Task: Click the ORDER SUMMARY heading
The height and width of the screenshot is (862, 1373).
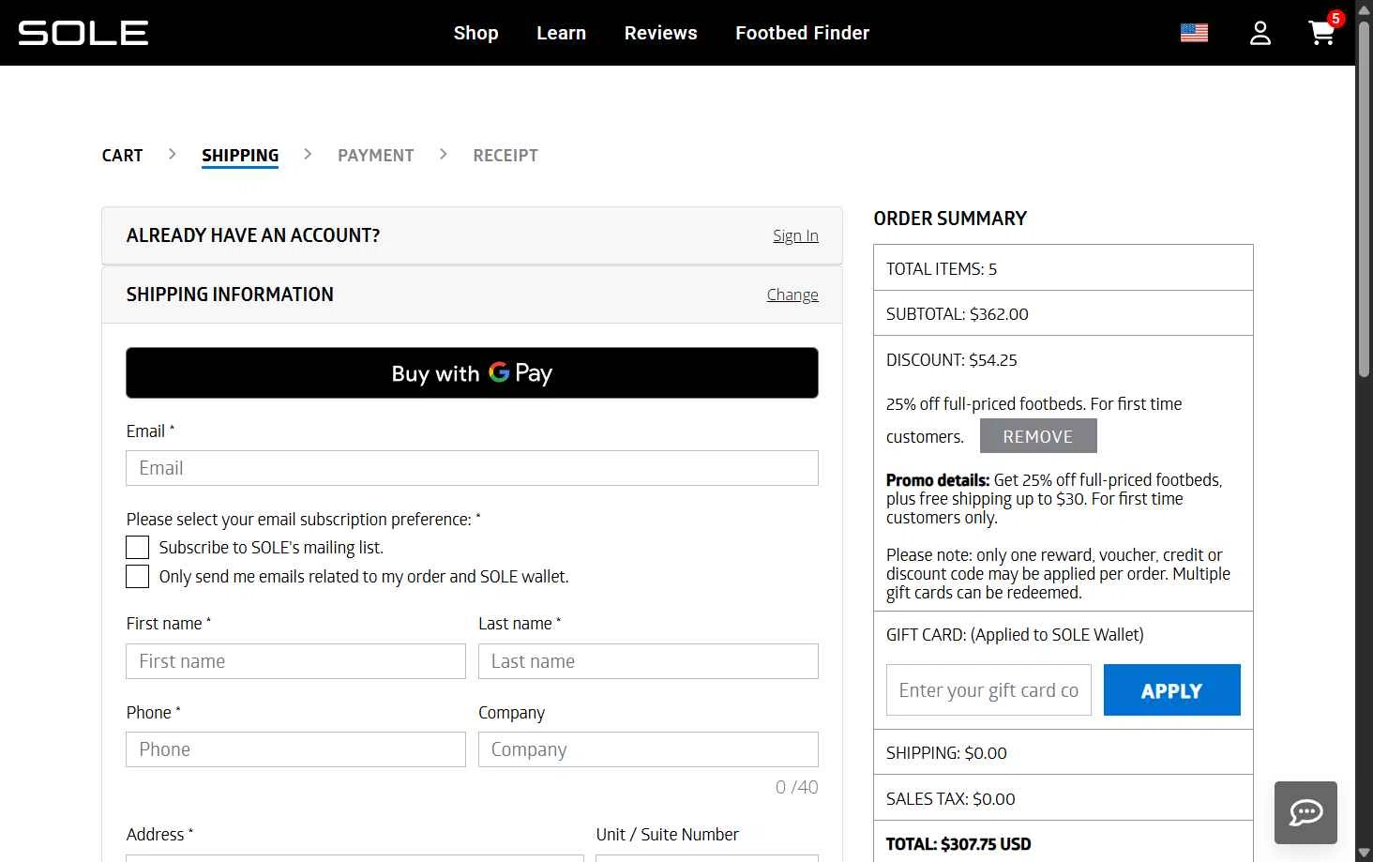Action: tap(950, 219)
